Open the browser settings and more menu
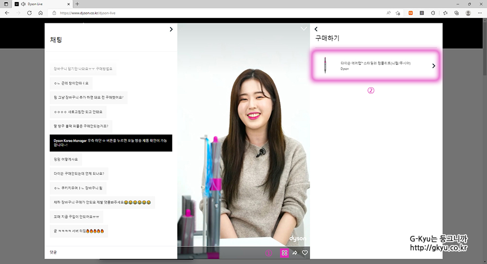 coord(480,13)
